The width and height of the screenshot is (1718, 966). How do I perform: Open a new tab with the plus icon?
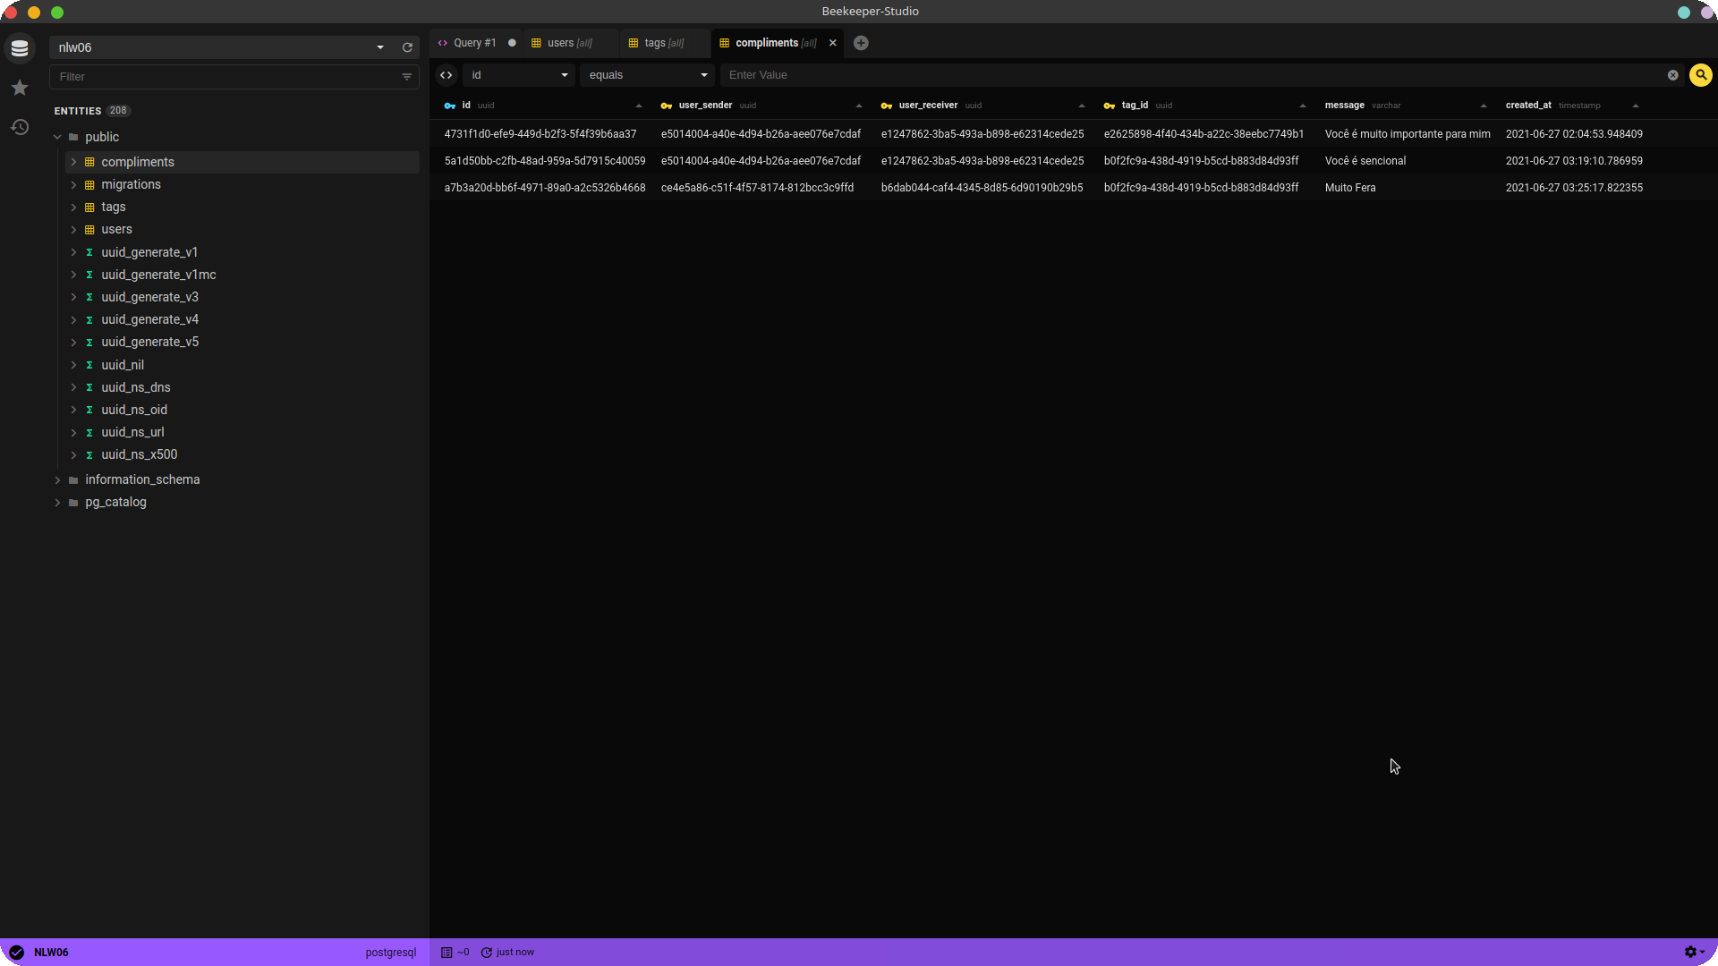pos(861,42)
